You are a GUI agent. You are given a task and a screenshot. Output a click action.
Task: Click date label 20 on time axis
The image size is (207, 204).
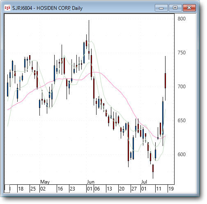tap(122, 189)
